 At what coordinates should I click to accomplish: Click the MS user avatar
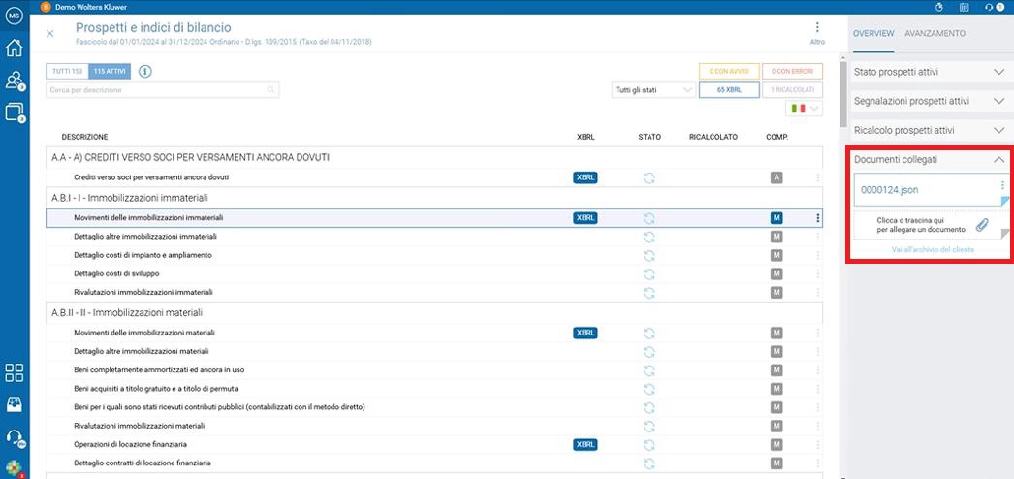click(x=14, y=16)
